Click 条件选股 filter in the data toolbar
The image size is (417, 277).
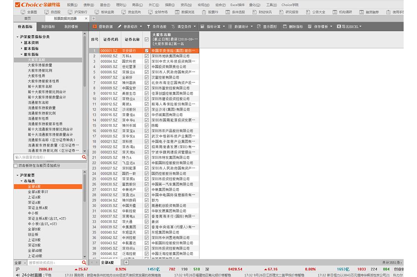[157, 27]
